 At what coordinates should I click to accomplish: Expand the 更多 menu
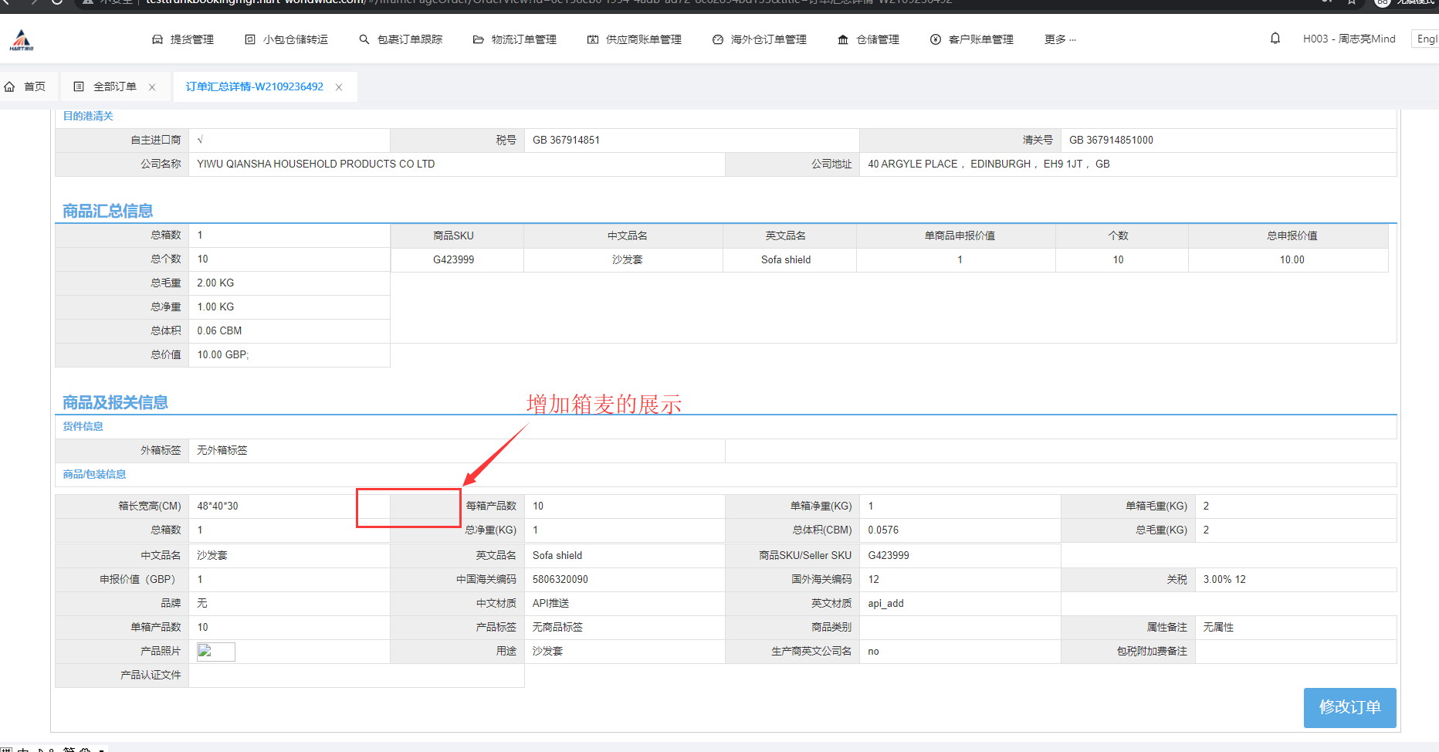click(1059, 39)
